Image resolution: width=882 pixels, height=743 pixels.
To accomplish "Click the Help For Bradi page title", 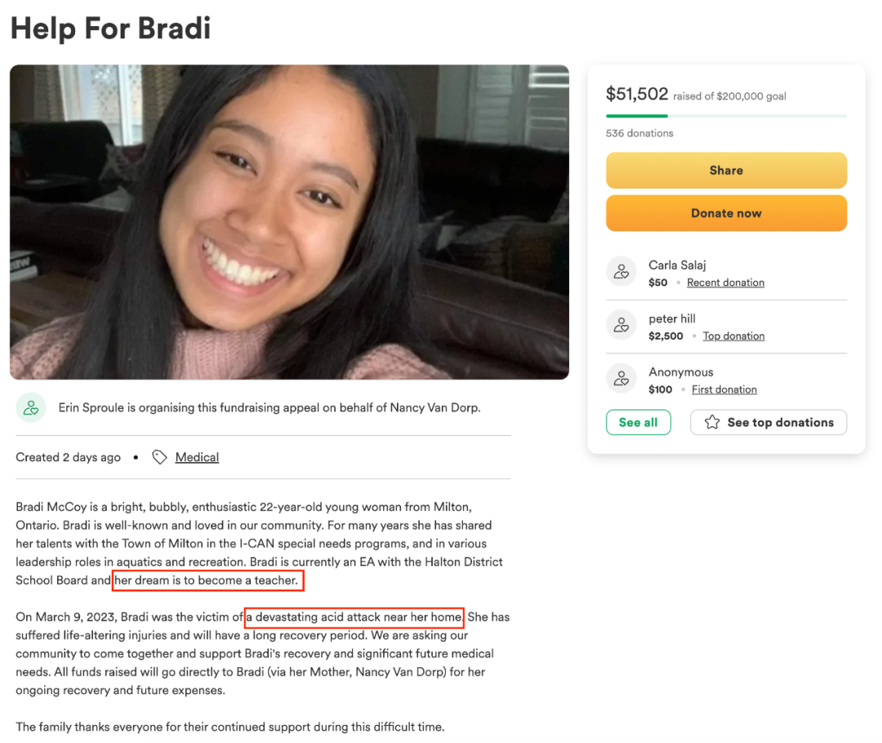I will pyautogui.click(x=111, y=28).
